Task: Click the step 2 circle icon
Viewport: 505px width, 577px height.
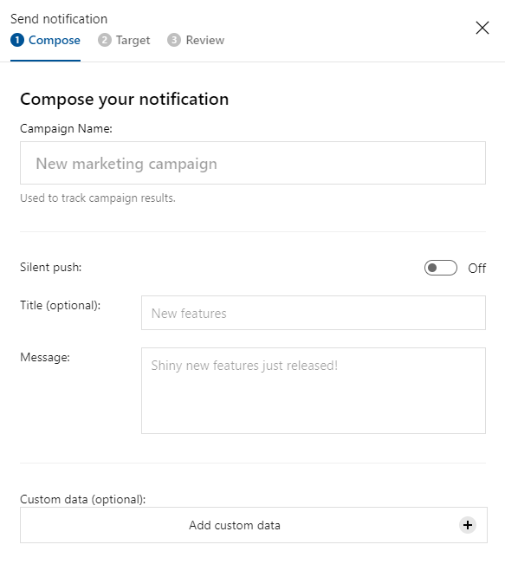Action: point(105,40)
